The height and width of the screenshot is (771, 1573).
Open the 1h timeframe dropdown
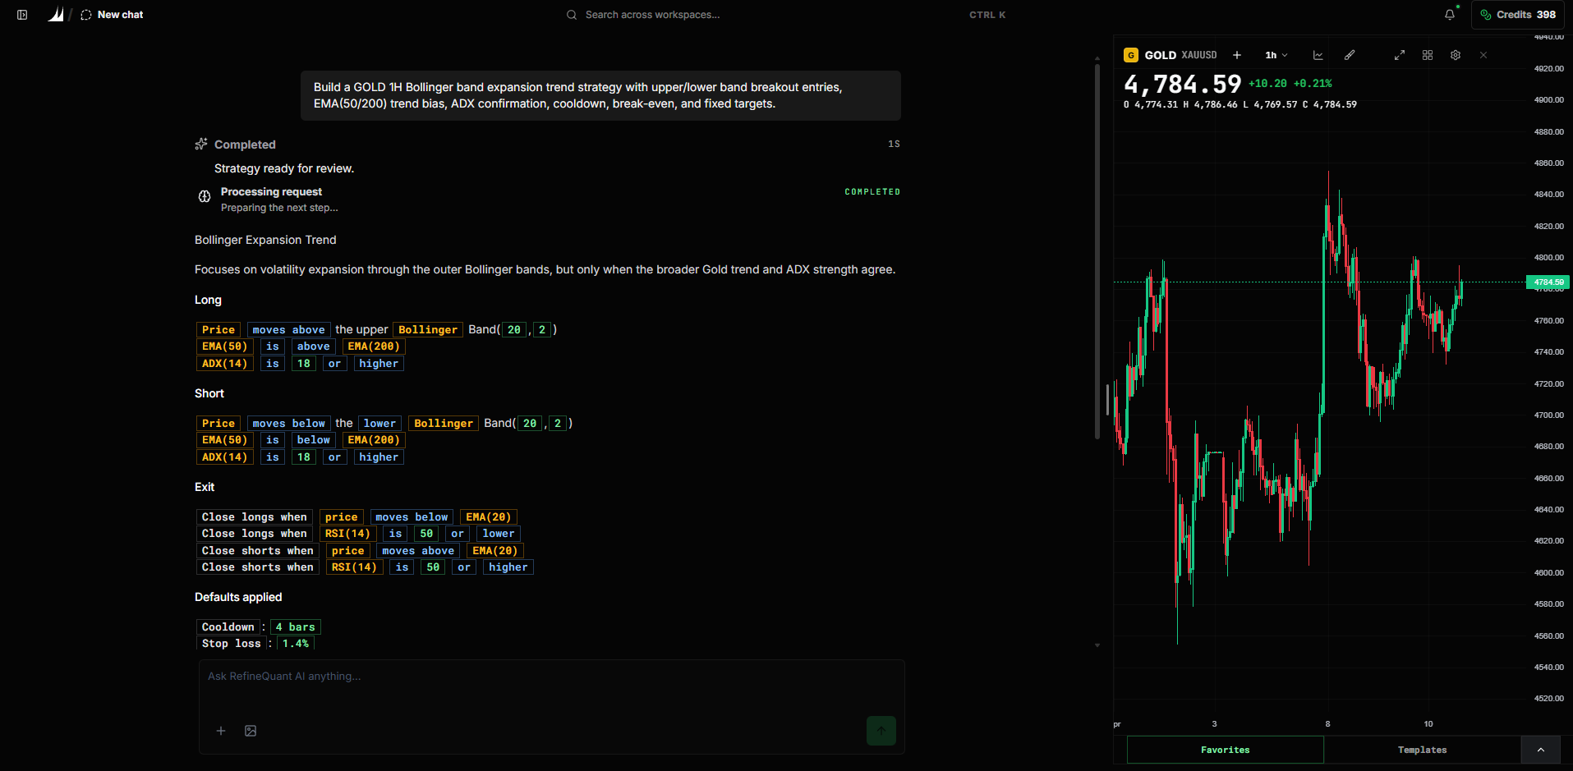pos(1276,55)
